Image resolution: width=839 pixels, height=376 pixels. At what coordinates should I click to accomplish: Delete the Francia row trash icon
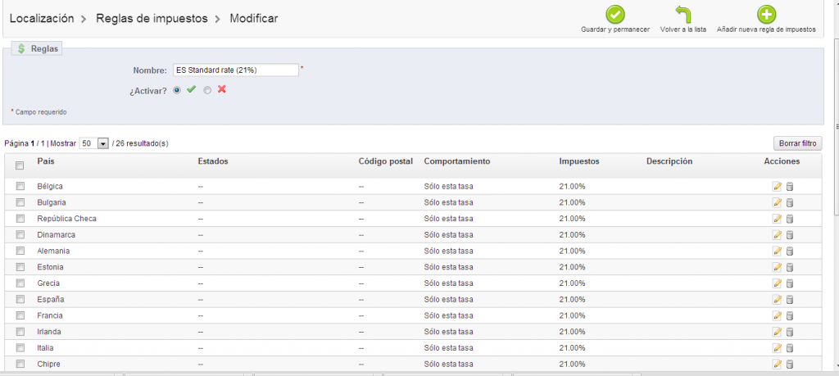coord(790,316)
